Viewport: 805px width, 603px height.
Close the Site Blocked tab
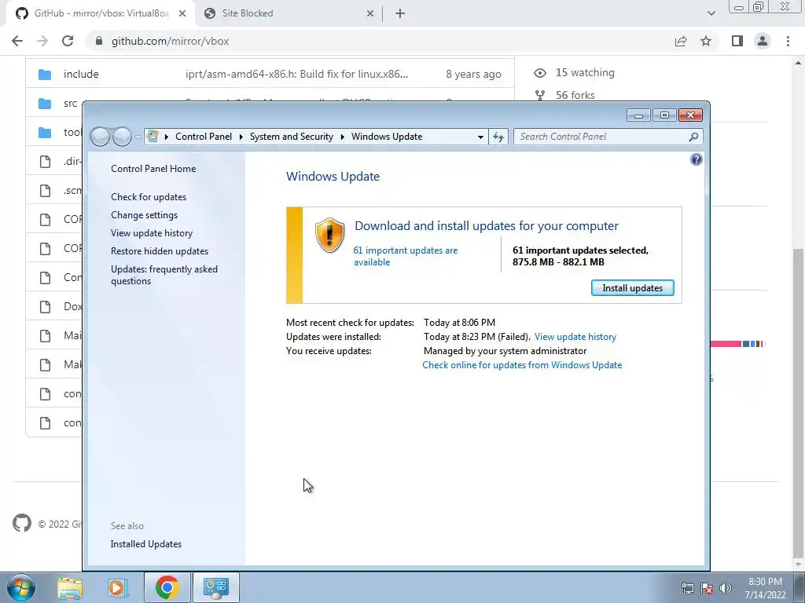pyautogui.click(x=370, y=13)
